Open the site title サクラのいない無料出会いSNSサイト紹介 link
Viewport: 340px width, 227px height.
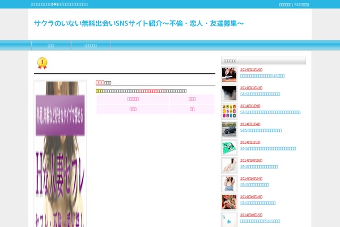click(x=139, y=23)
